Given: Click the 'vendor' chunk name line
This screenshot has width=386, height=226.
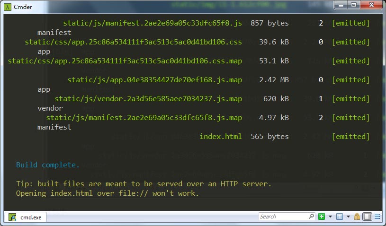Looking at the screenshot, I should coord(50,108).
